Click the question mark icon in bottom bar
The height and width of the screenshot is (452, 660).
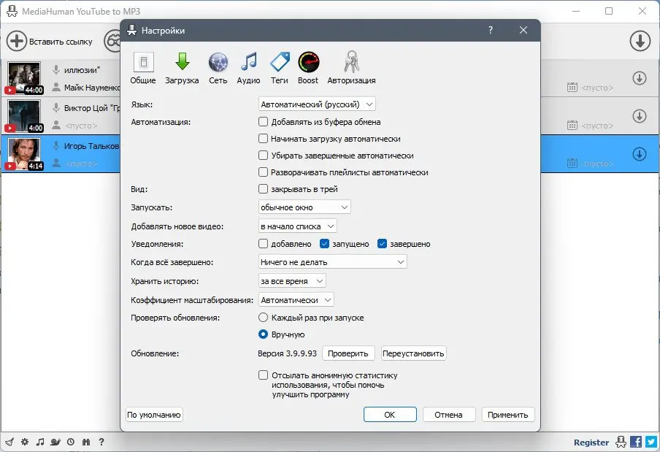coord(101,442)
